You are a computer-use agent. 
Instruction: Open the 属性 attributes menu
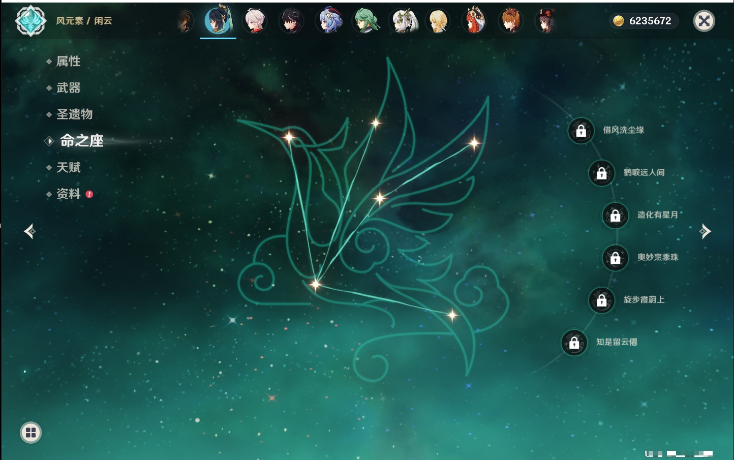tap(68, 62)
